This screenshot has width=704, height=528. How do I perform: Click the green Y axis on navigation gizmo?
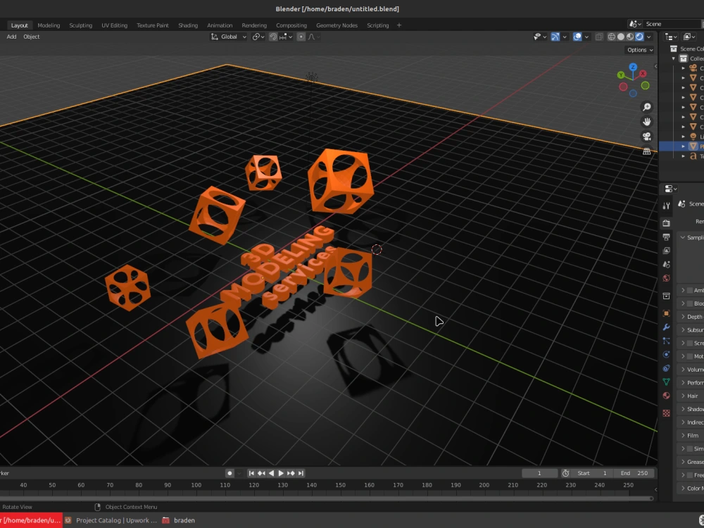coord(621,75)
